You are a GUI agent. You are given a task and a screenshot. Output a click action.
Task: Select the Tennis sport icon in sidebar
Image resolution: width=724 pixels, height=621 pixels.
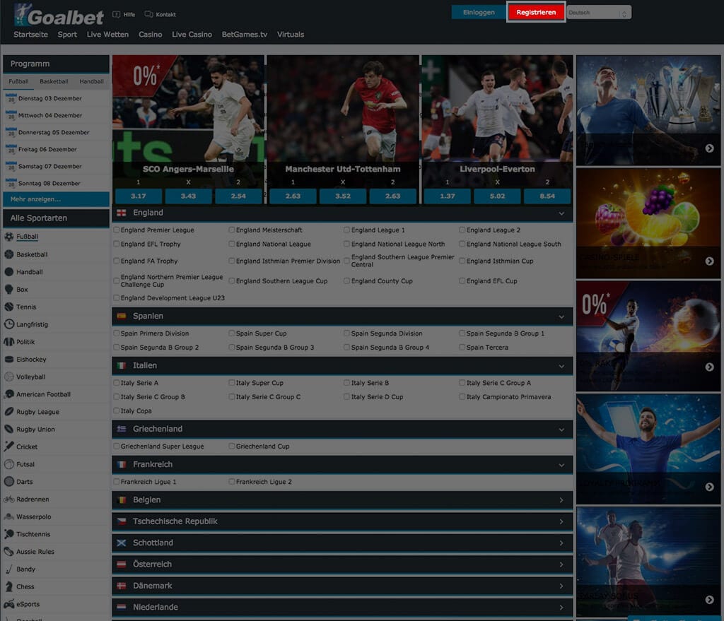(x=10, y=307)
